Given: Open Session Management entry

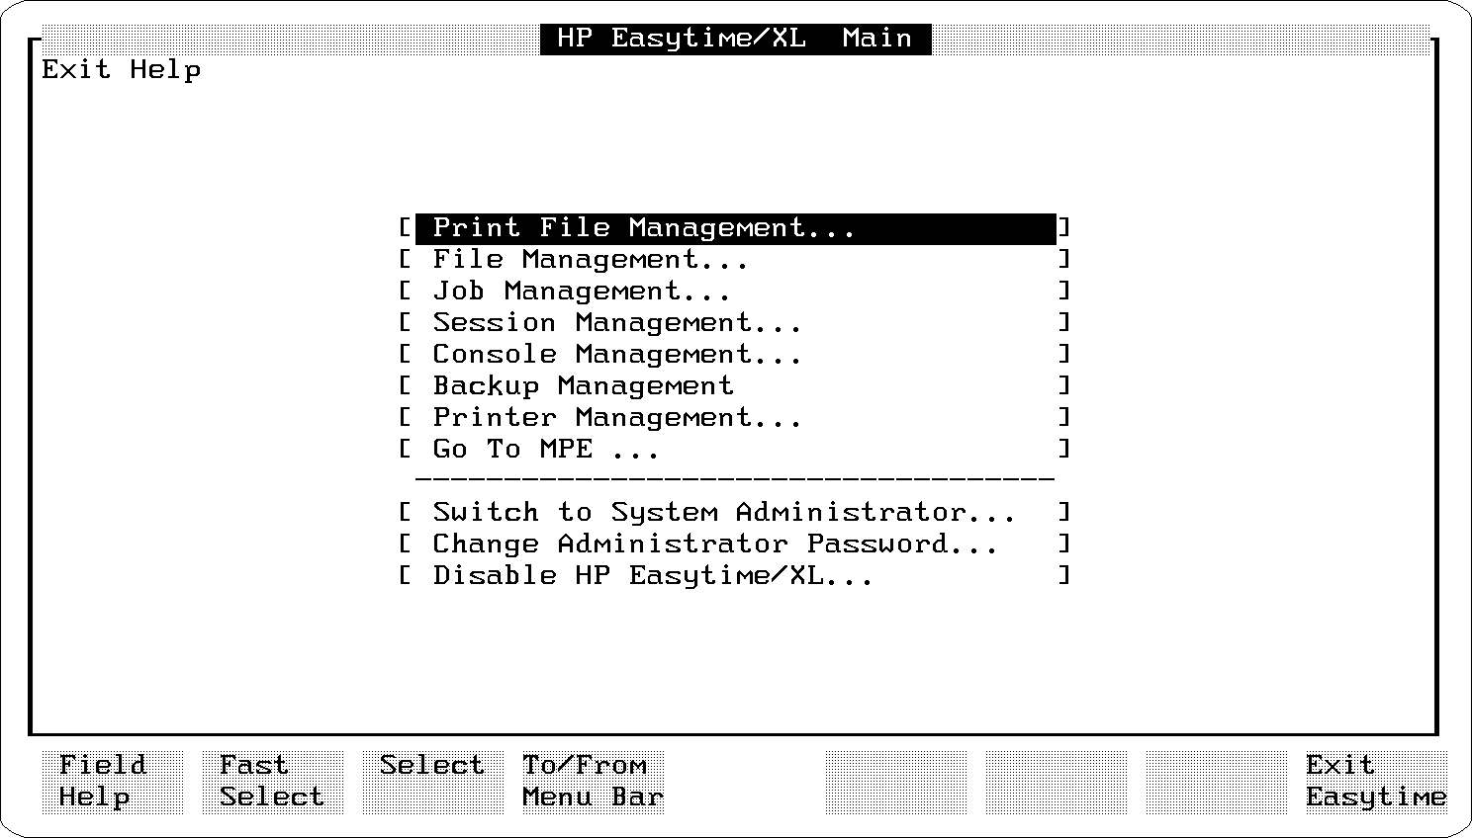Looking at the screenshot, I should point(616,323).
